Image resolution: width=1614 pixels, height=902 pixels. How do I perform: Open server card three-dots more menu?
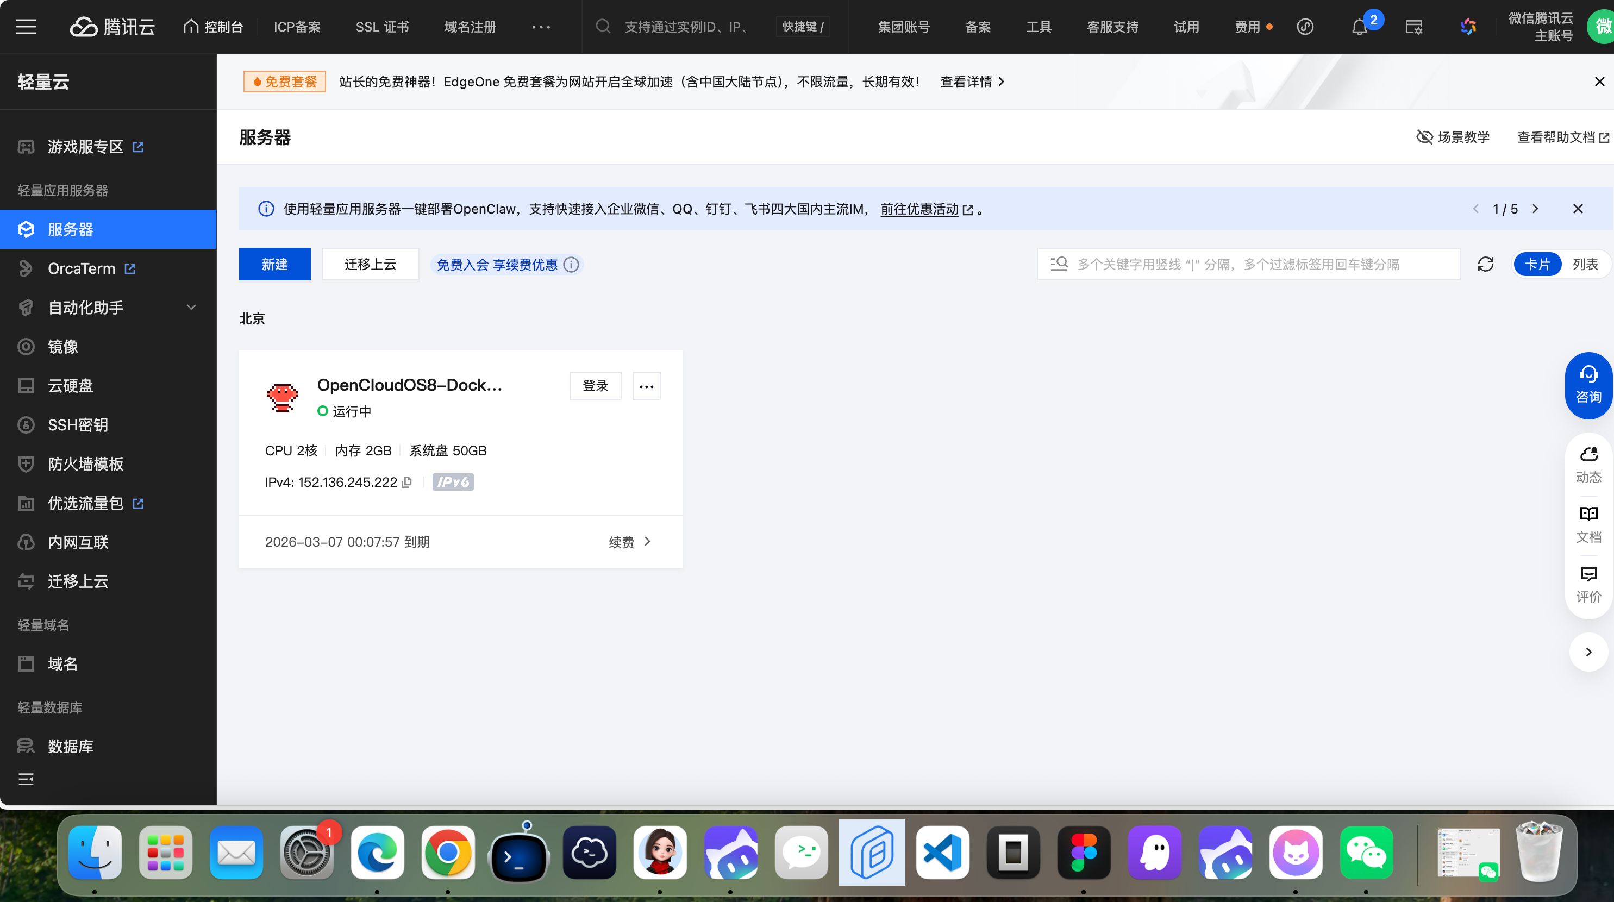646,386
